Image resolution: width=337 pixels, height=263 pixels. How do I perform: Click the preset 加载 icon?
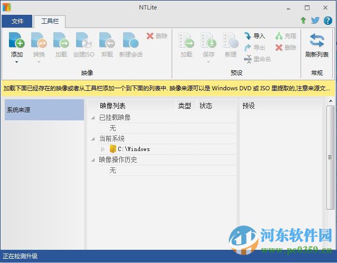pyautogui.click(x=186, y=40)
